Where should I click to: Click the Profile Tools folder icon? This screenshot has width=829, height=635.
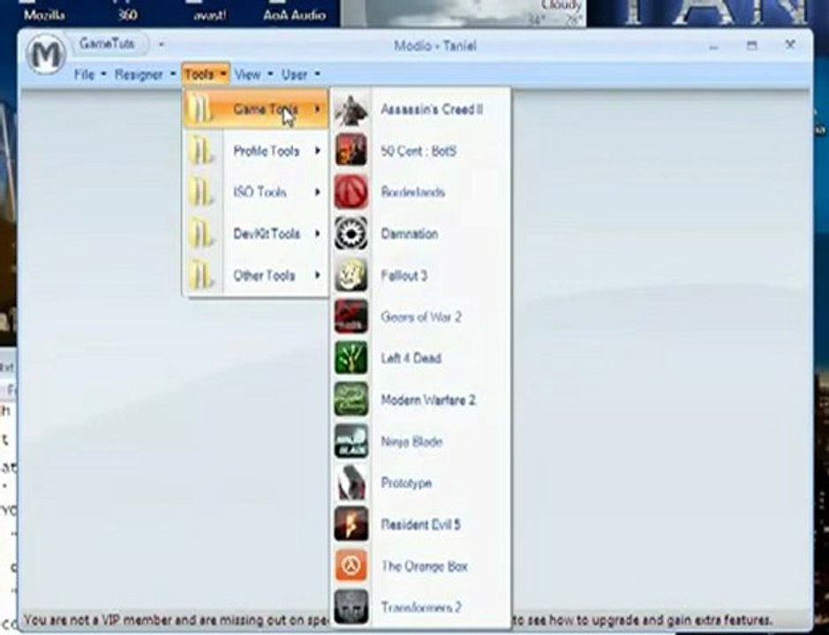point(201,151)
